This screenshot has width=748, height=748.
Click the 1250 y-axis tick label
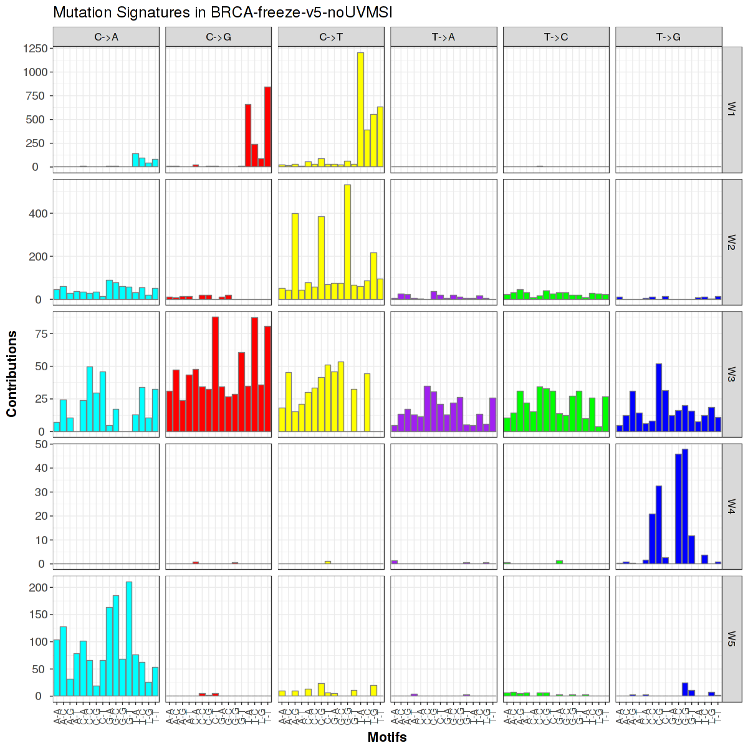tap(34, 49)
